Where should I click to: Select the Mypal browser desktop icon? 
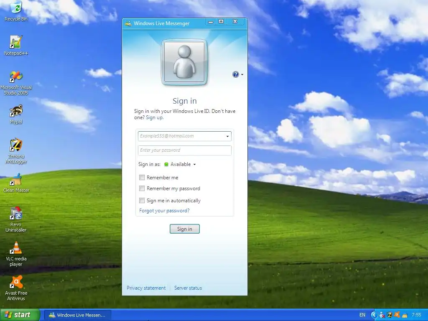point(16,115)
